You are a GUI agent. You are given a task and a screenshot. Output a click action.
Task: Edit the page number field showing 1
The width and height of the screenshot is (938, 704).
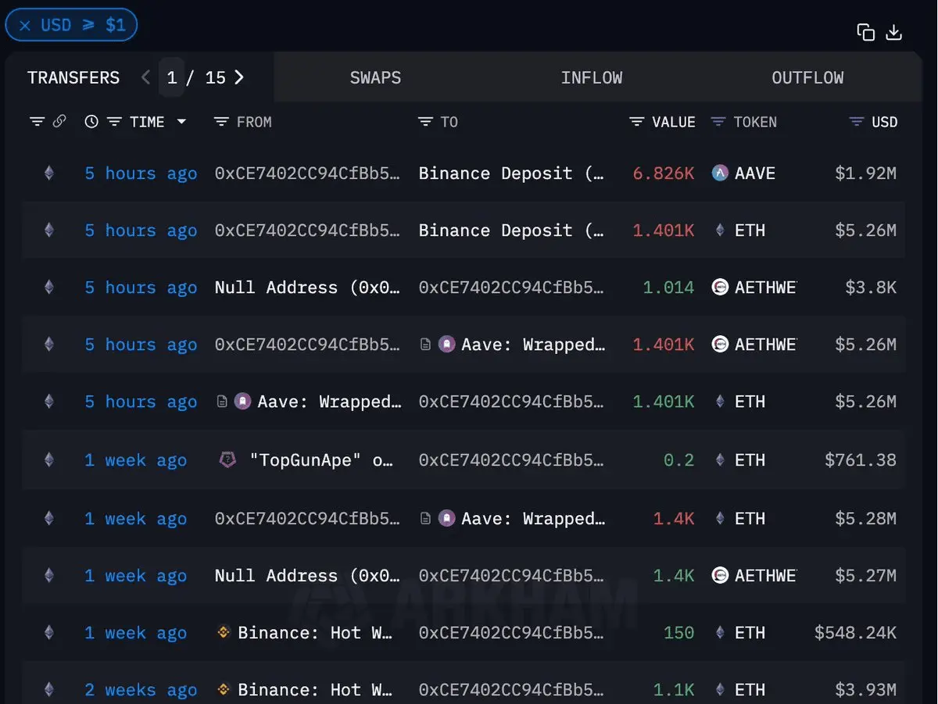pos(172,77)
